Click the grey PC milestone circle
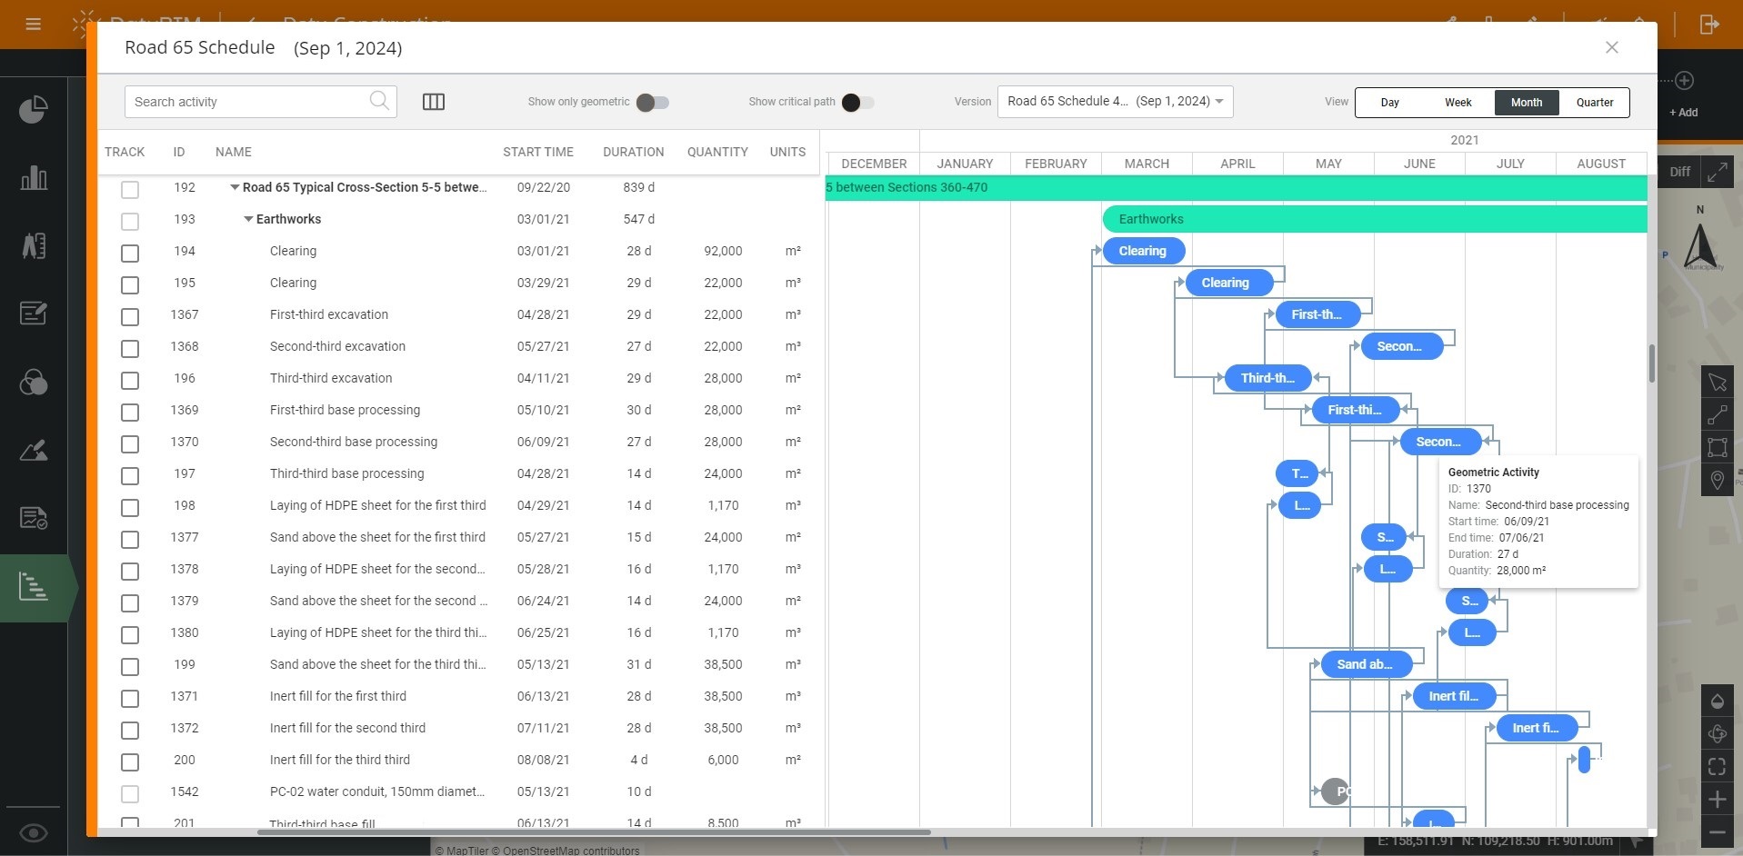Screen dimensions: 1743x856 click(x=1336, y=791)
